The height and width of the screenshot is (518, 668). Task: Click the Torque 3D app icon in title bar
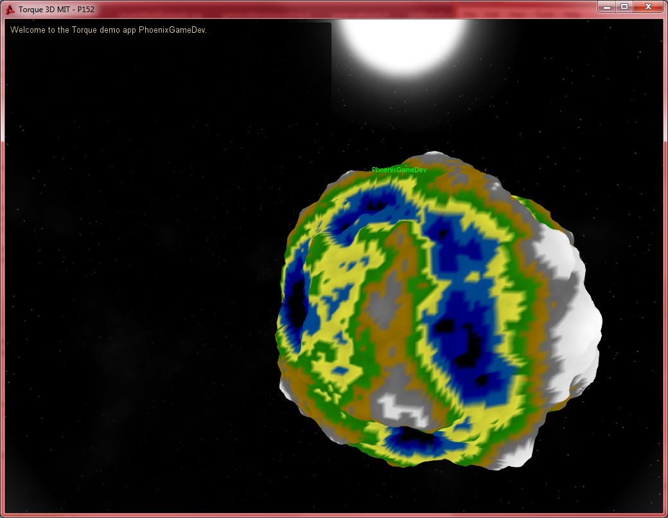point(10,10)
